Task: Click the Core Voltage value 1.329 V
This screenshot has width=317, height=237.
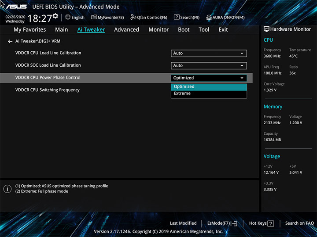Action: tap(270, 90)
